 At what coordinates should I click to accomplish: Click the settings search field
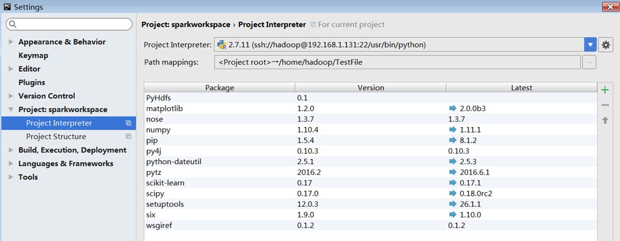click(69, 24)
